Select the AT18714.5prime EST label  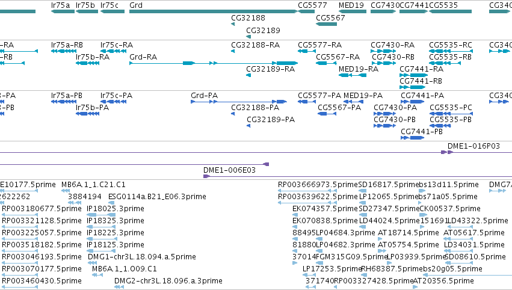(x=408, y=233)
